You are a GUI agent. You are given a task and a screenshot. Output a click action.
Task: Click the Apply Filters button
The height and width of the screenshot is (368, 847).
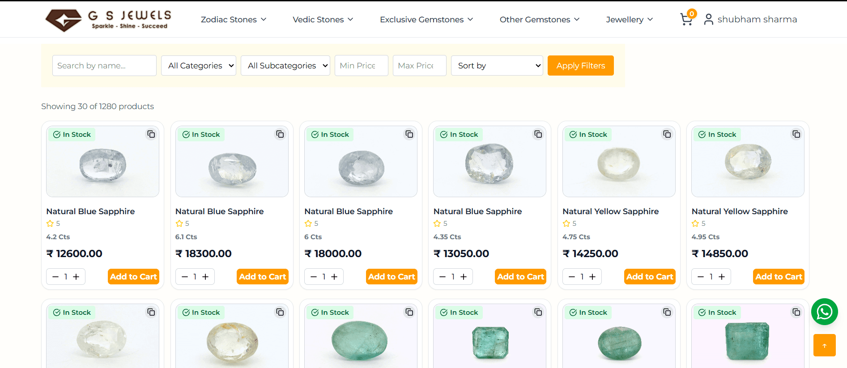pyautogui.click(x=581, y=66)
